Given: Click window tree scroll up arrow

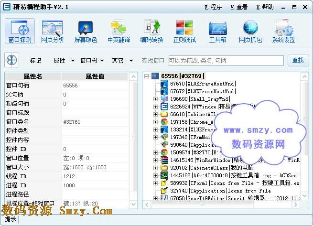Looking at the screenshot, I should (304, 76).
